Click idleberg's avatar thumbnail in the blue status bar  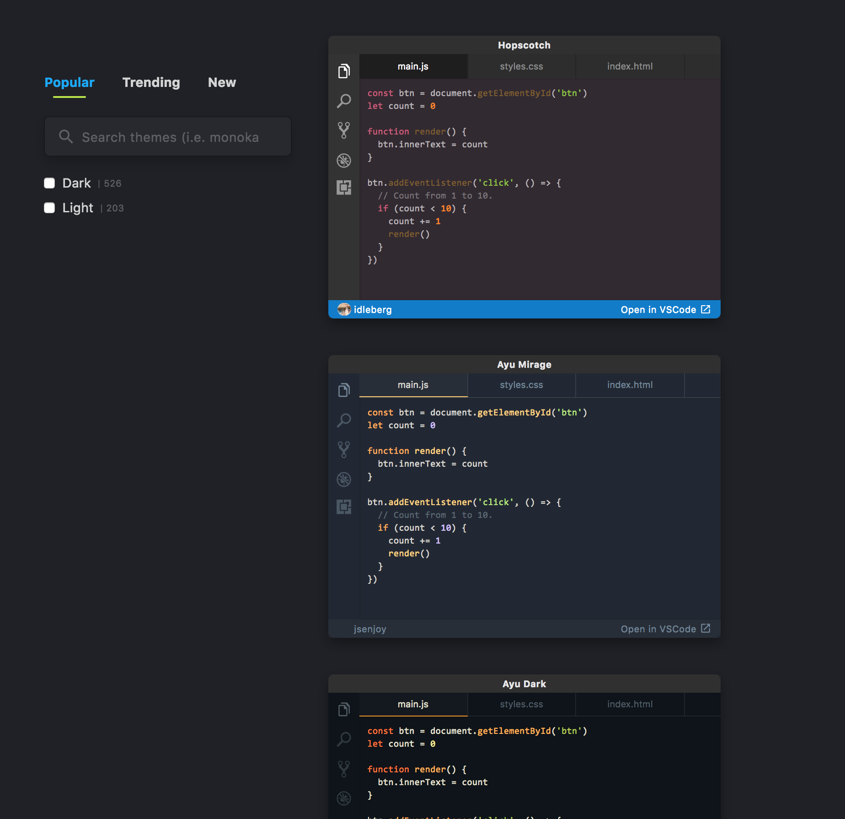click(344, 309)
